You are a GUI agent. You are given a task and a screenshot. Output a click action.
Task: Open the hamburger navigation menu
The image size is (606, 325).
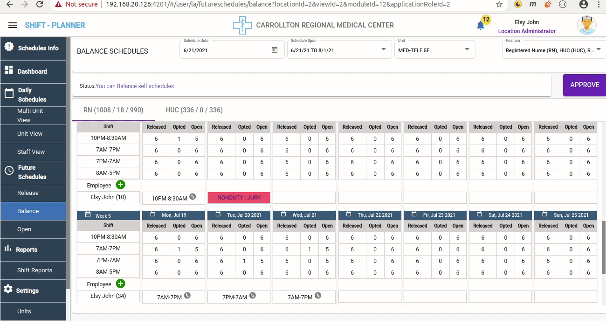13,25
